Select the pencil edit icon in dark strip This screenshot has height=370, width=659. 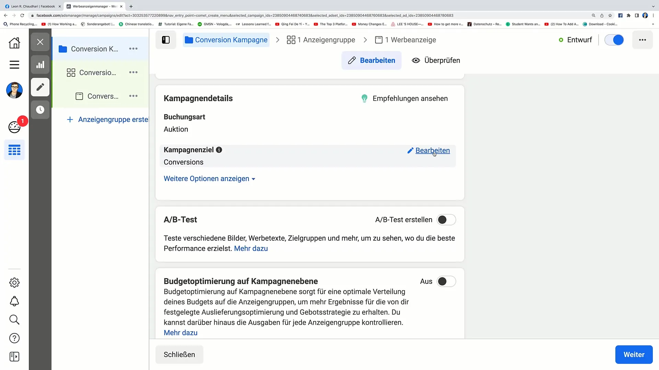(40, 87)
